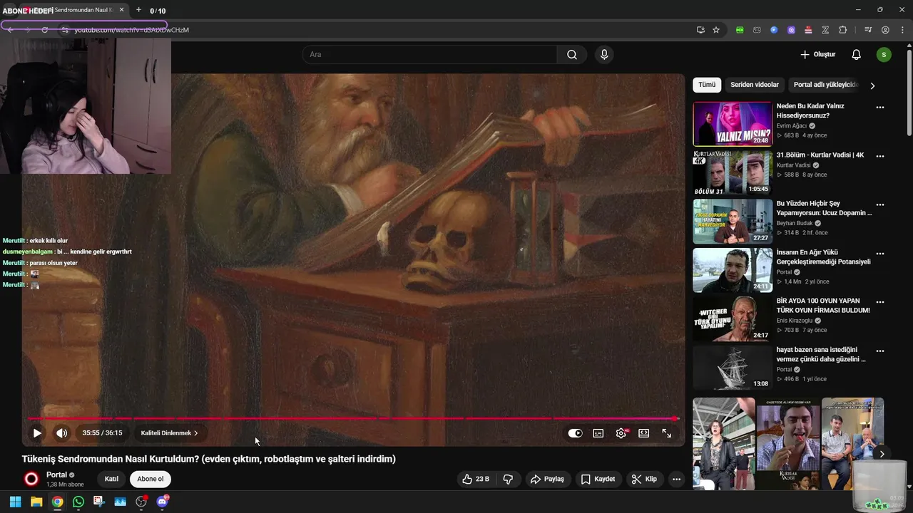Advance the Shorts shelf with right arrow

[x=882, y=454]
